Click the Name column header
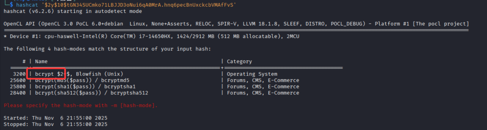Screen dimensions: 487x130 (x=41, y=61)
